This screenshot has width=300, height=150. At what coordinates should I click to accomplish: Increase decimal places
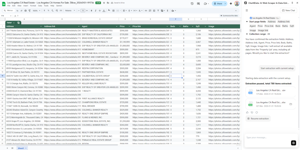[56, 11]
